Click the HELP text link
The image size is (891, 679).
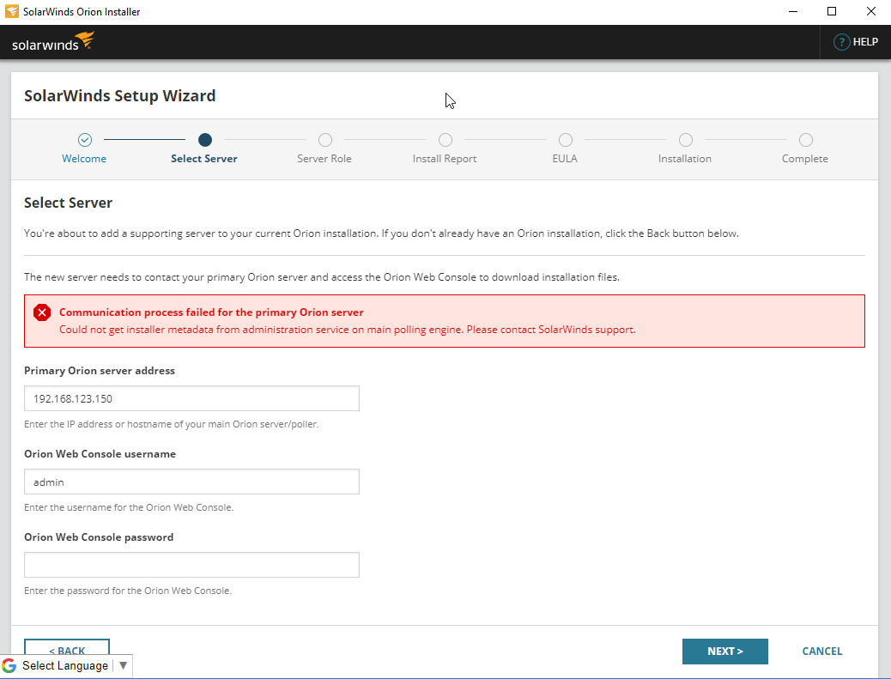tap(865, 42)
